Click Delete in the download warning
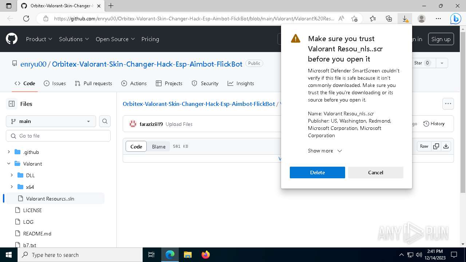This screenshot has width=466, height=262. (x=317, y=172)
